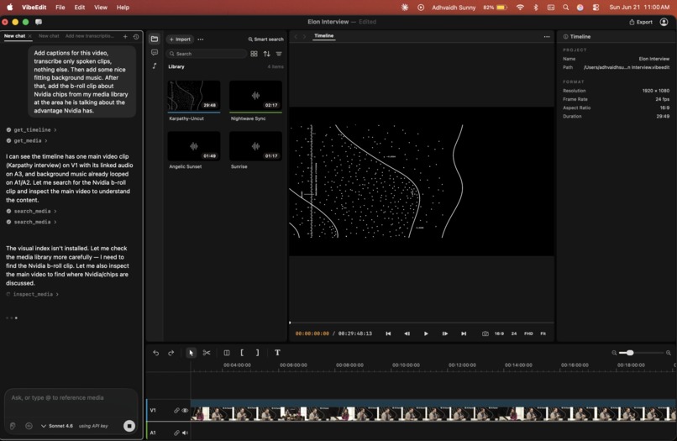Click the library Search field
Screen dimensions: 677x441
[x=206, y=54]
